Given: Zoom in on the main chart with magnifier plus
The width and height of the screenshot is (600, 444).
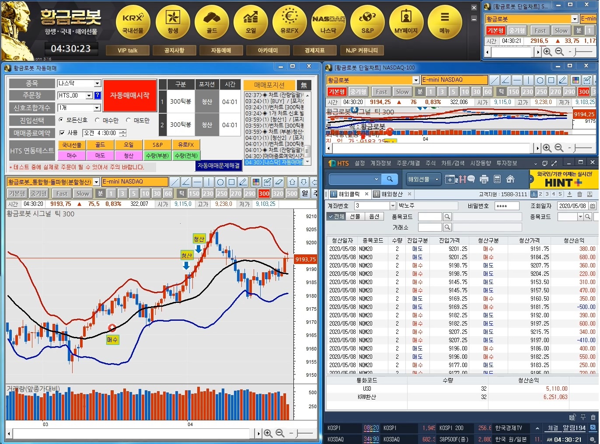Looking at the screenshot, I should (x=268, y=433).
